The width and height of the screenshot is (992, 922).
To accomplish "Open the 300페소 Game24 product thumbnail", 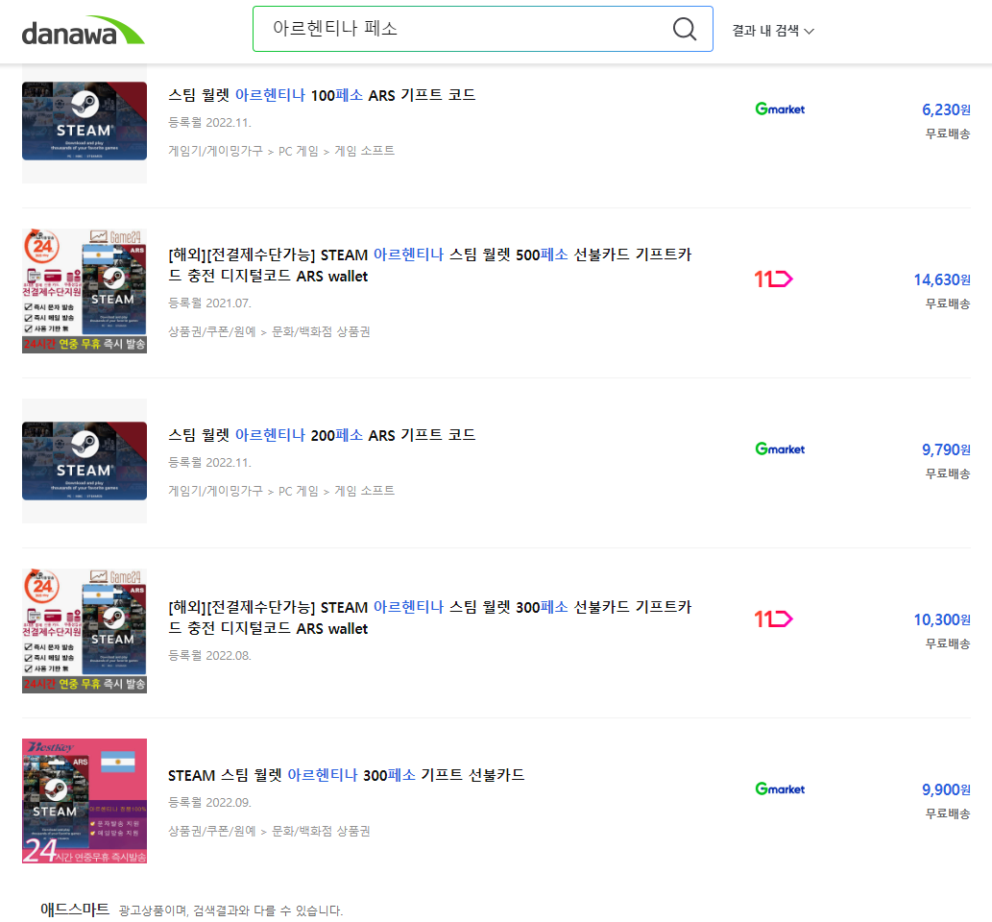I will coord(85,631).
